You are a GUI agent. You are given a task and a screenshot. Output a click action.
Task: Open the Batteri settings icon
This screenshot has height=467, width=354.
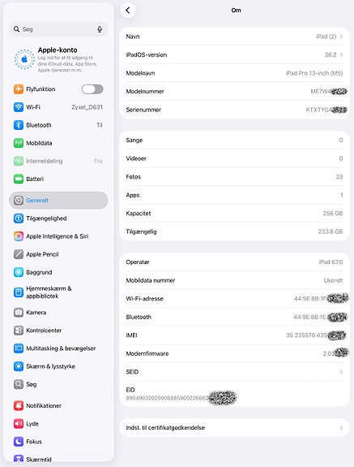point(19,179)
